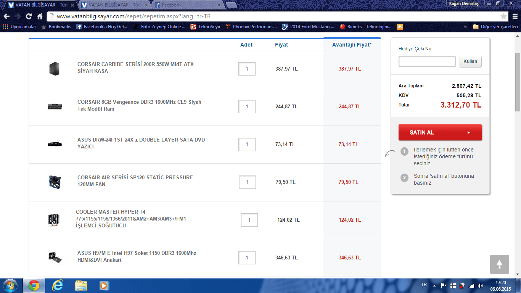Viewport: 521px width, 293px height.
Task: Open the volume speaker tray icon
Action: pos(481,285)
